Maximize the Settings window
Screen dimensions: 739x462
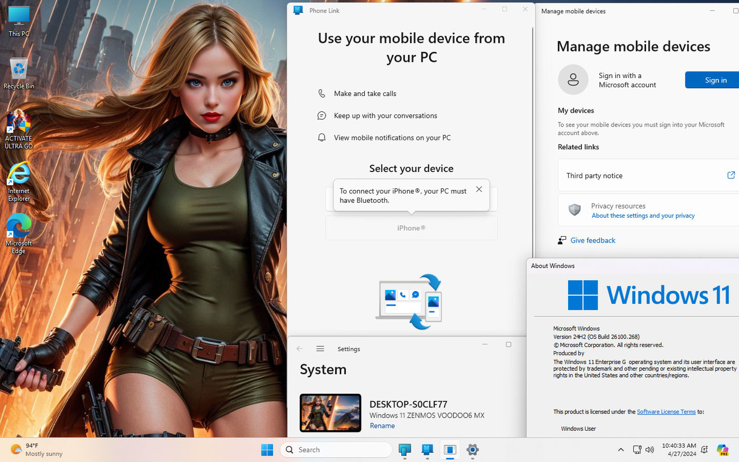pyautogui.click(x=508, y=344)
